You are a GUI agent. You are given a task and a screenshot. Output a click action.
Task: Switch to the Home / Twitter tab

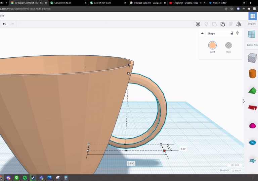coord(227,3)
